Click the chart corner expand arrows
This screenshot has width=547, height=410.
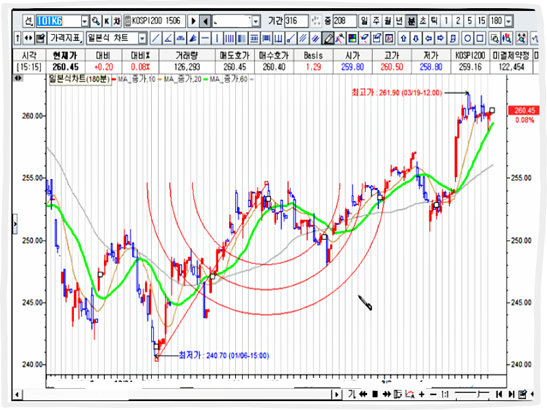[18, 79]
